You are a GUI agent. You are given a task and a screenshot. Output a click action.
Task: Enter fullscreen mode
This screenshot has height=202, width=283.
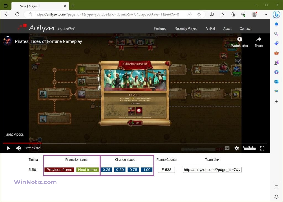pos(262,148)
